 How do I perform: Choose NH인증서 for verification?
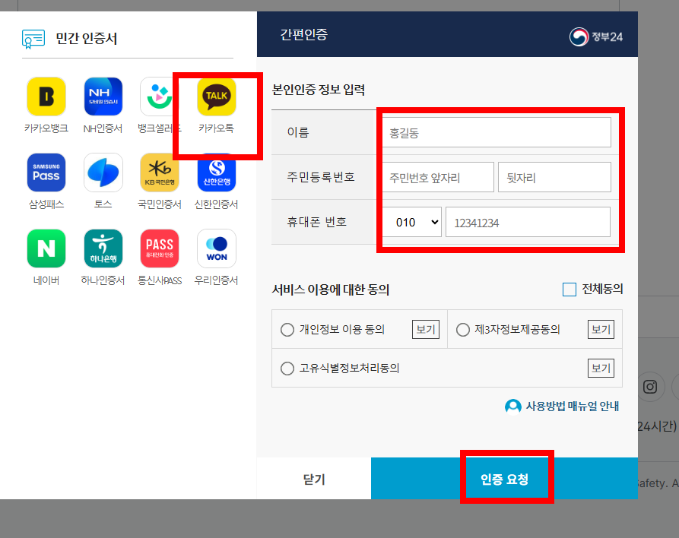click(103, 97)
